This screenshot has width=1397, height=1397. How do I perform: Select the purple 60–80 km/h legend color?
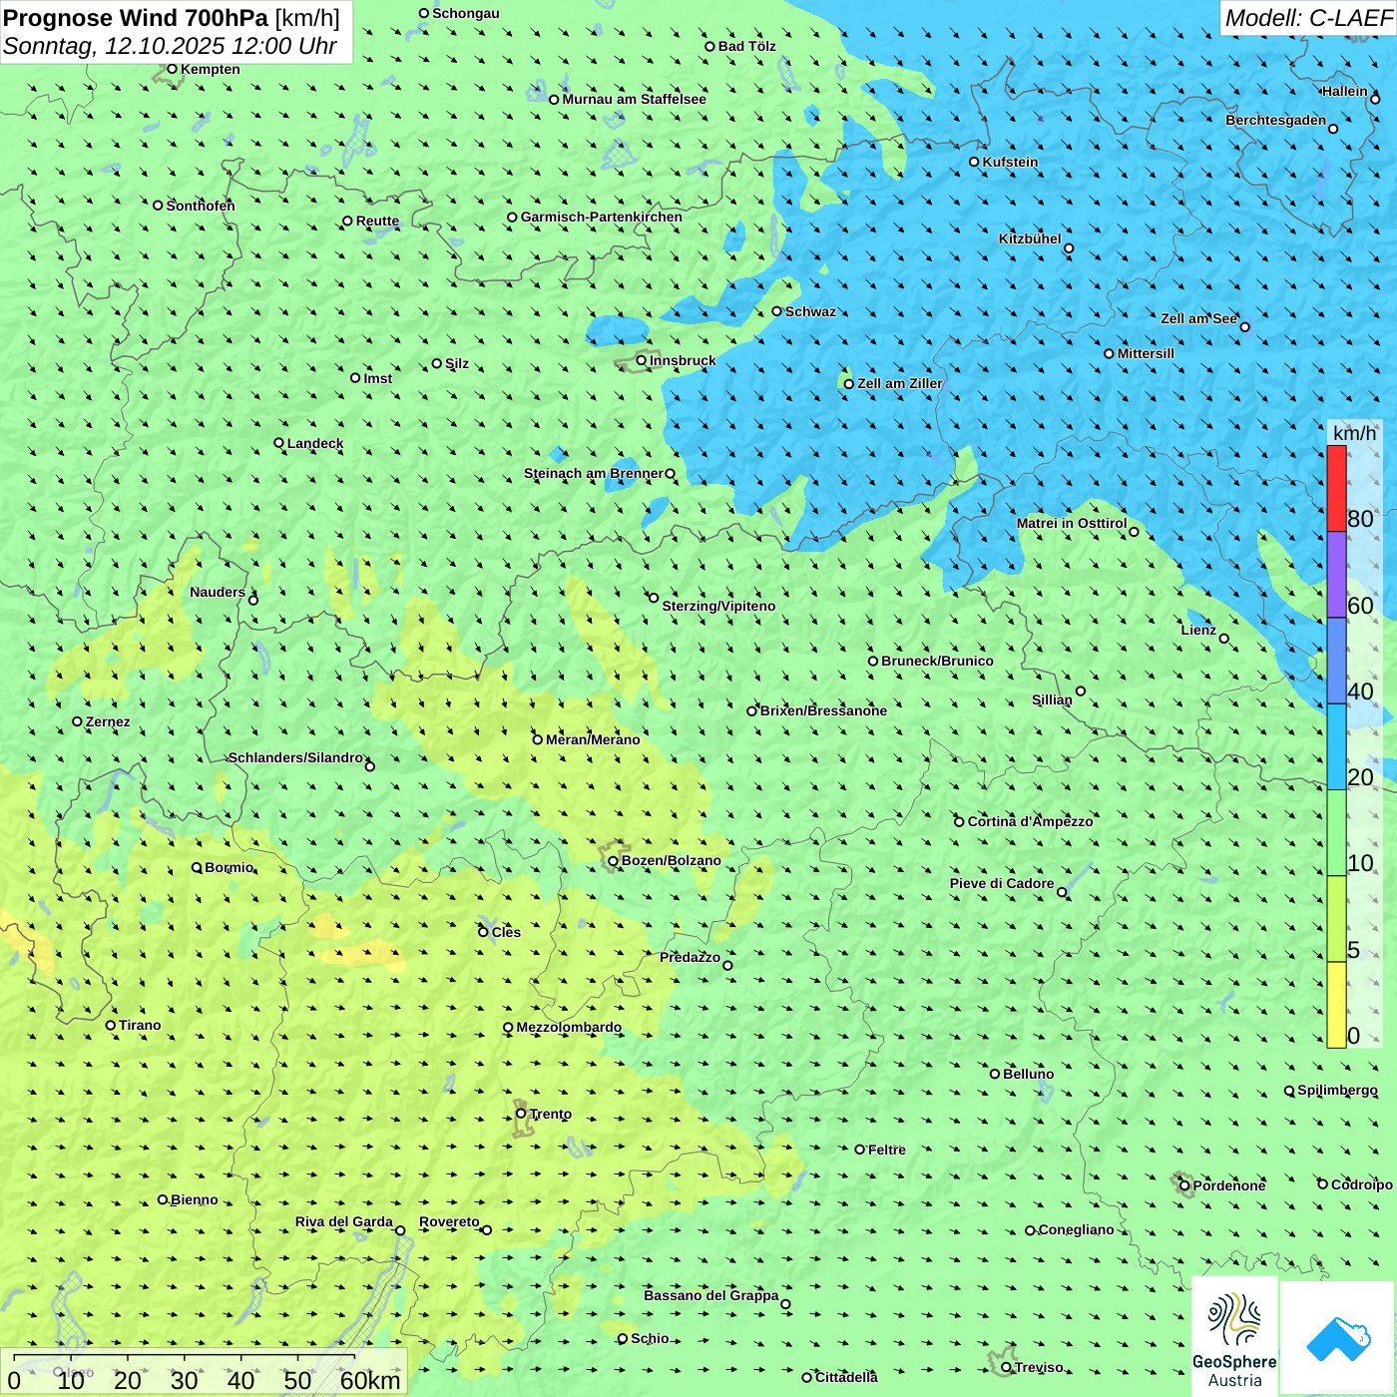1336,575
